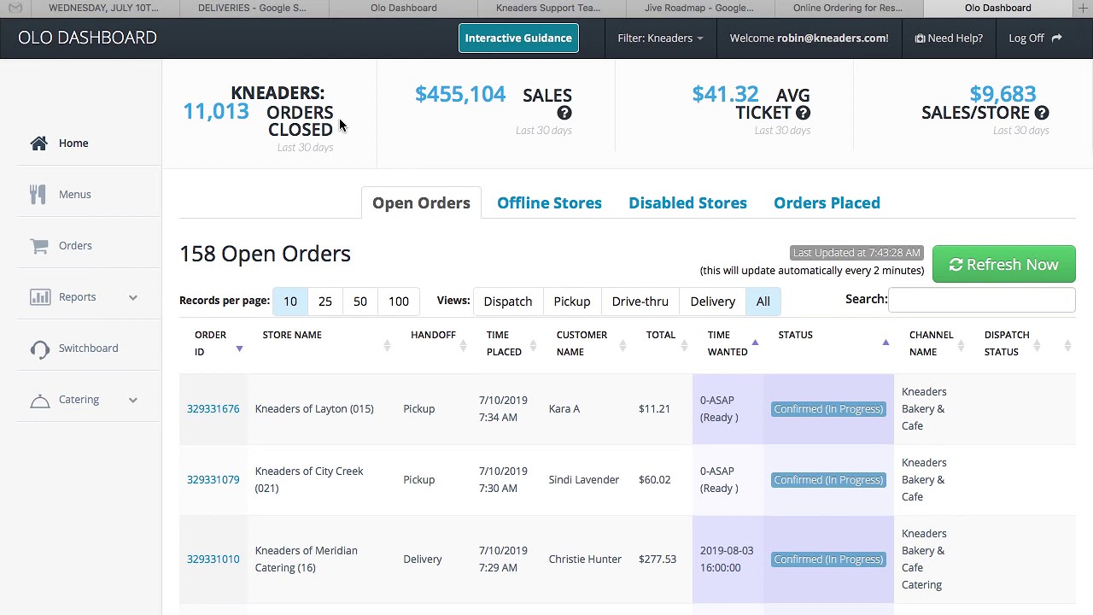Click the Gmail icon in the tab bar

(15, 8)
